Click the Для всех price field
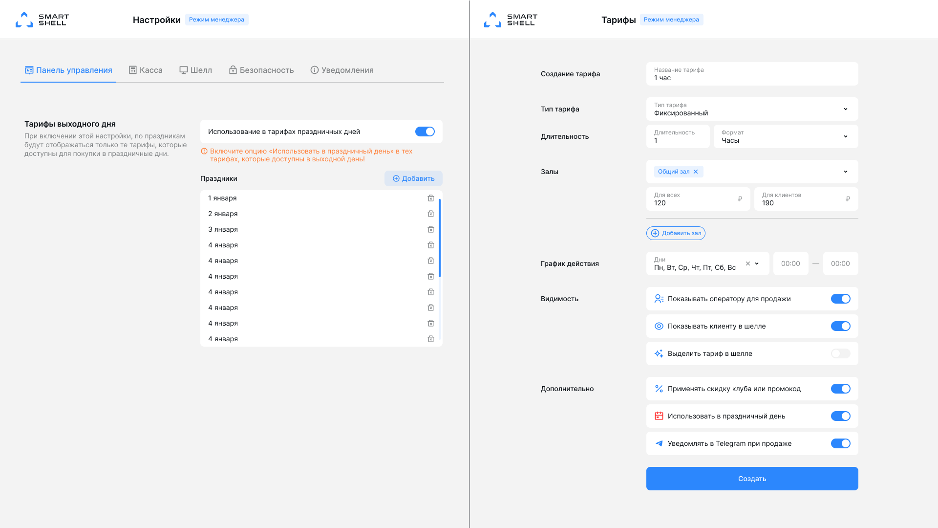This screenshot has width=938, height=528. 698,199
